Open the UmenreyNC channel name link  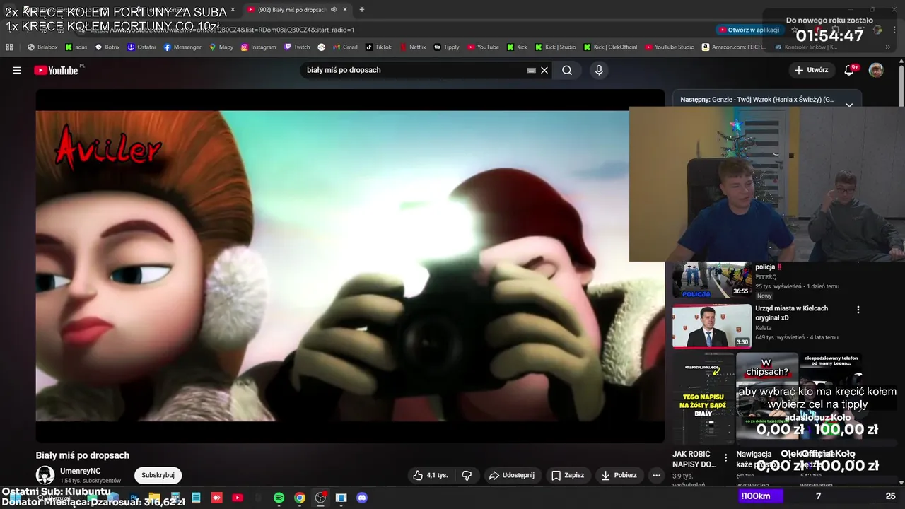point(81,471)
